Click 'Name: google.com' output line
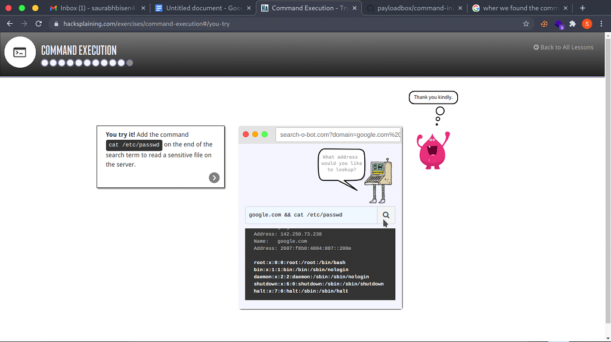Image resolution: width=611 pixels, height=342 pixels. tap(280, 241)
